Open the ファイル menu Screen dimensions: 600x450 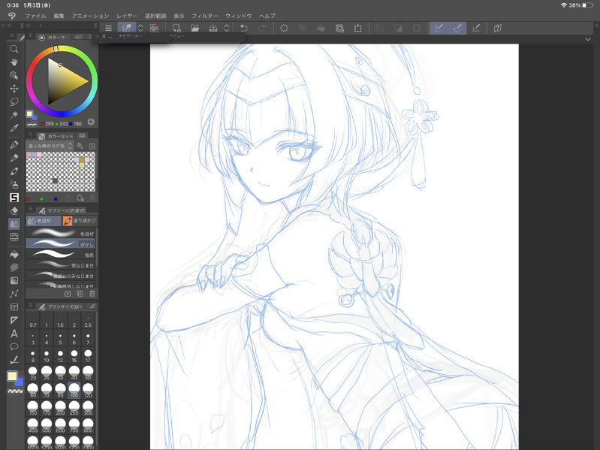[35, 16]
